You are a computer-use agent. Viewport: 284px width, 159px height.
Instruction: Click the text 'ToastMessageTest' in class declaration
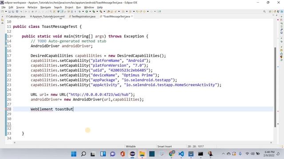(x=59, y=26)
